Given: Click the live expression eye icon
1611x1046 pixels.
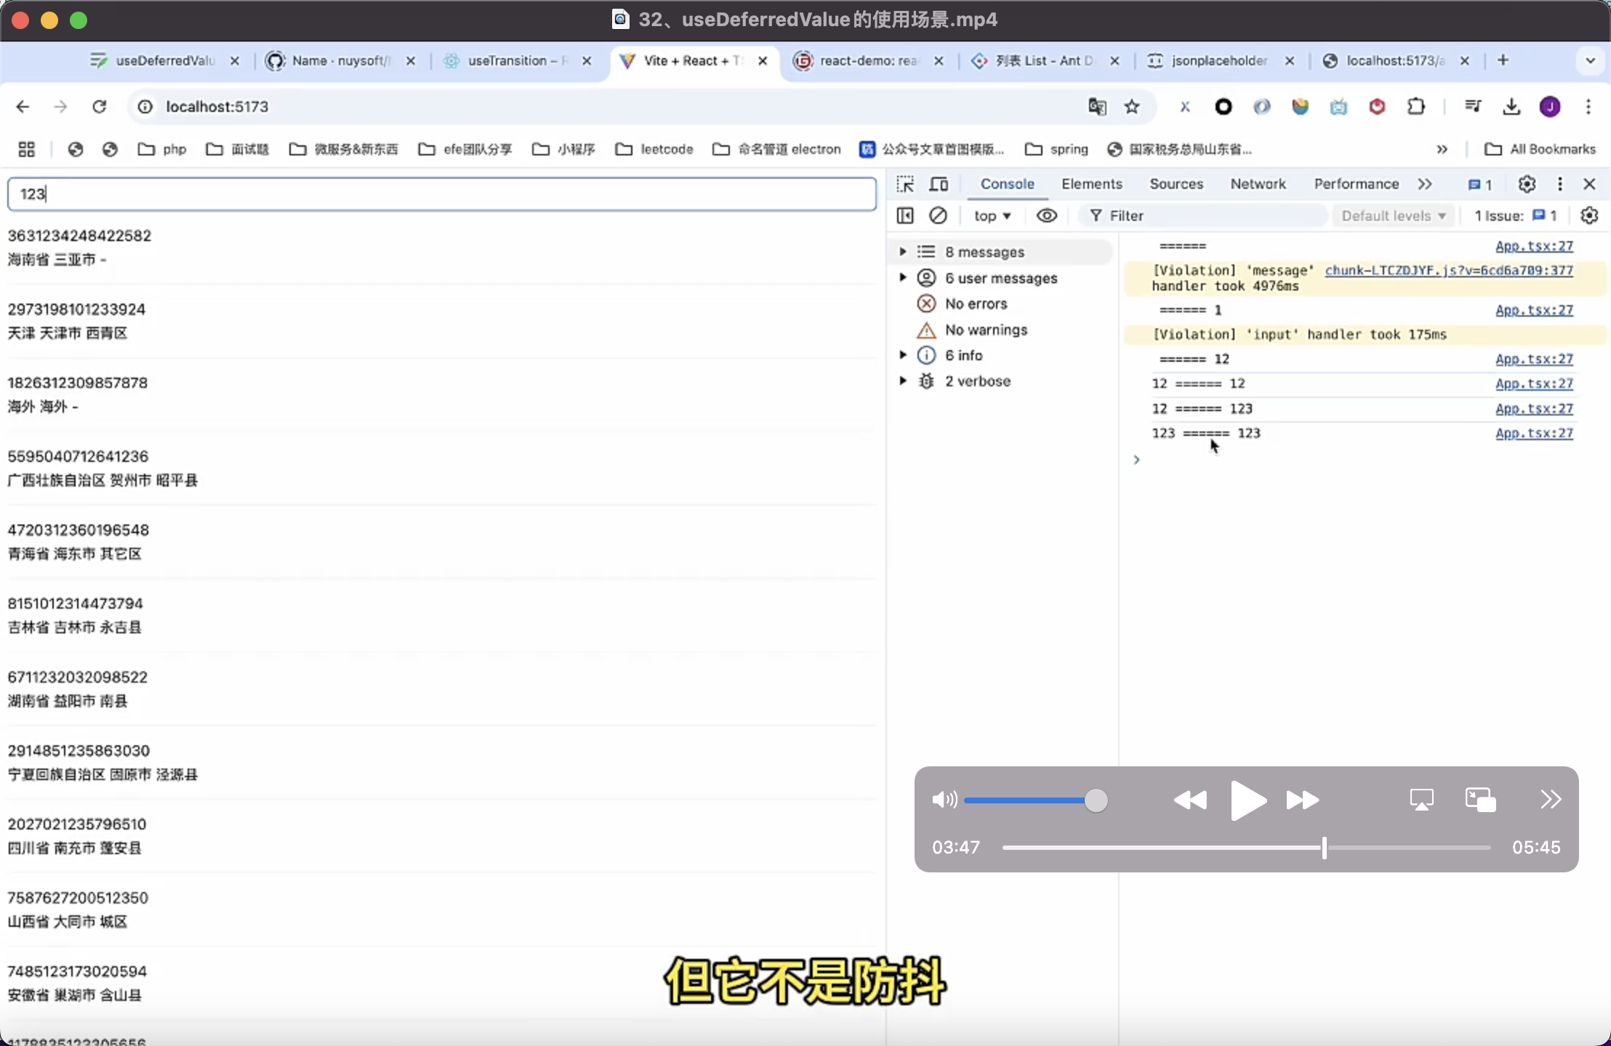Looking at the screenshot, I should [1046, 216].
